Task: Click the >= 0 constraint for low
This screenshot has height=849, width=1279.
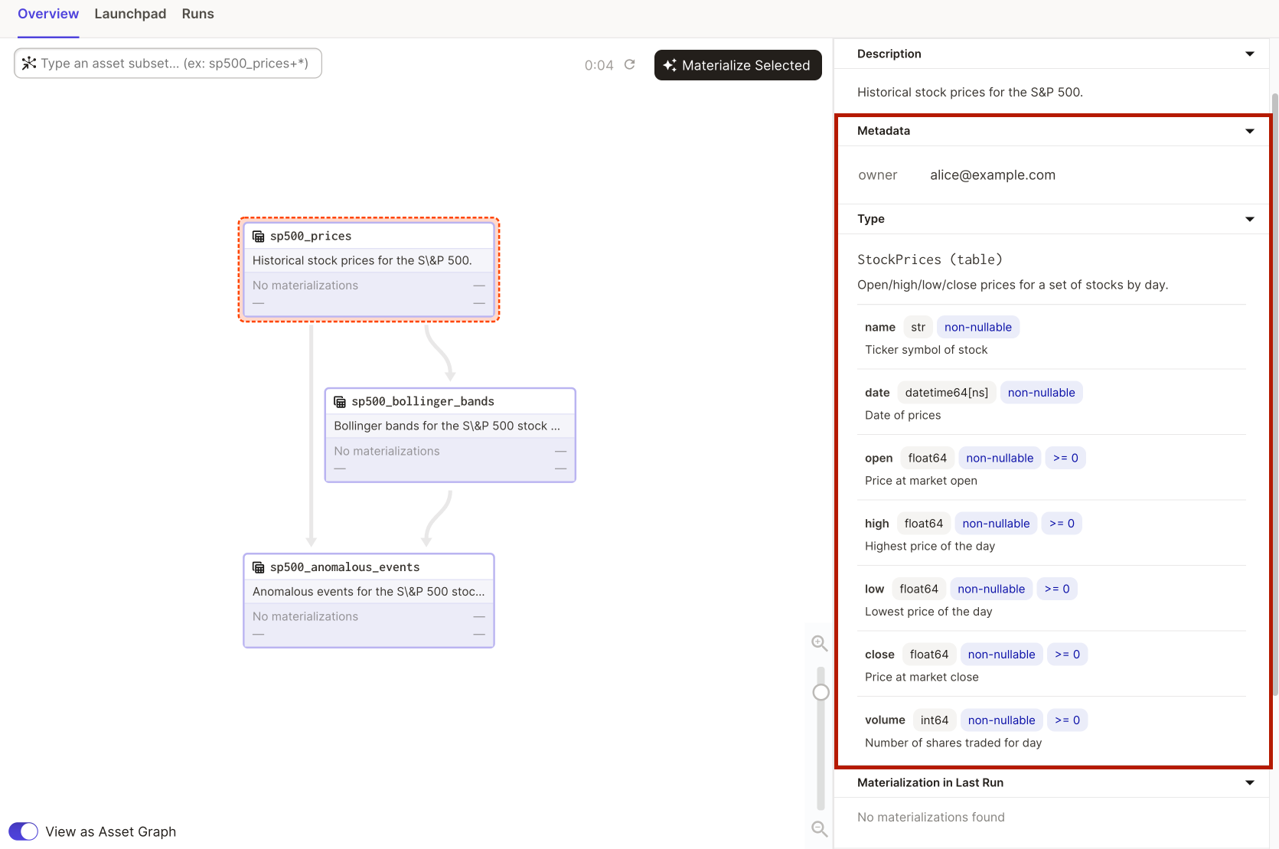Action: (1057, 589)
